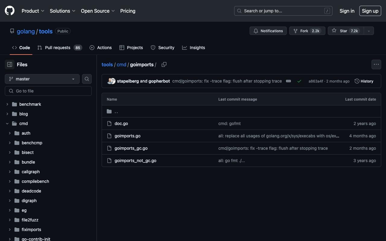Image resolution: width=386 pixels, height=241 pixels.
Task: Open the Solutions dropdown menu
Action: pos(62,11)
